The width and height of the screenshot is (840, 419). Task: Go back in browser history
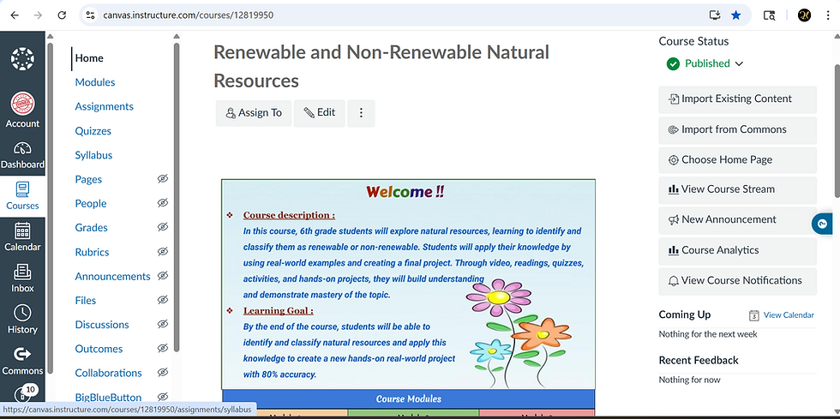(x=15, y=15)
